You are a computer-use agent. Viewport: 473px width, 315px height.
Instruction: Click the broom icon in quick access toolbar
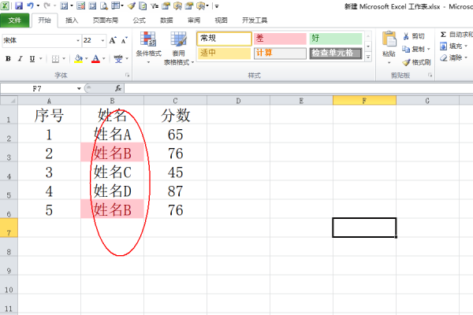click(131, 6)
